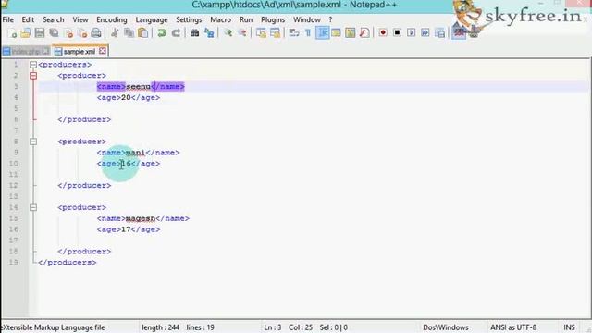
Task: Open the View menu
Action: click(x=80, y=19)
